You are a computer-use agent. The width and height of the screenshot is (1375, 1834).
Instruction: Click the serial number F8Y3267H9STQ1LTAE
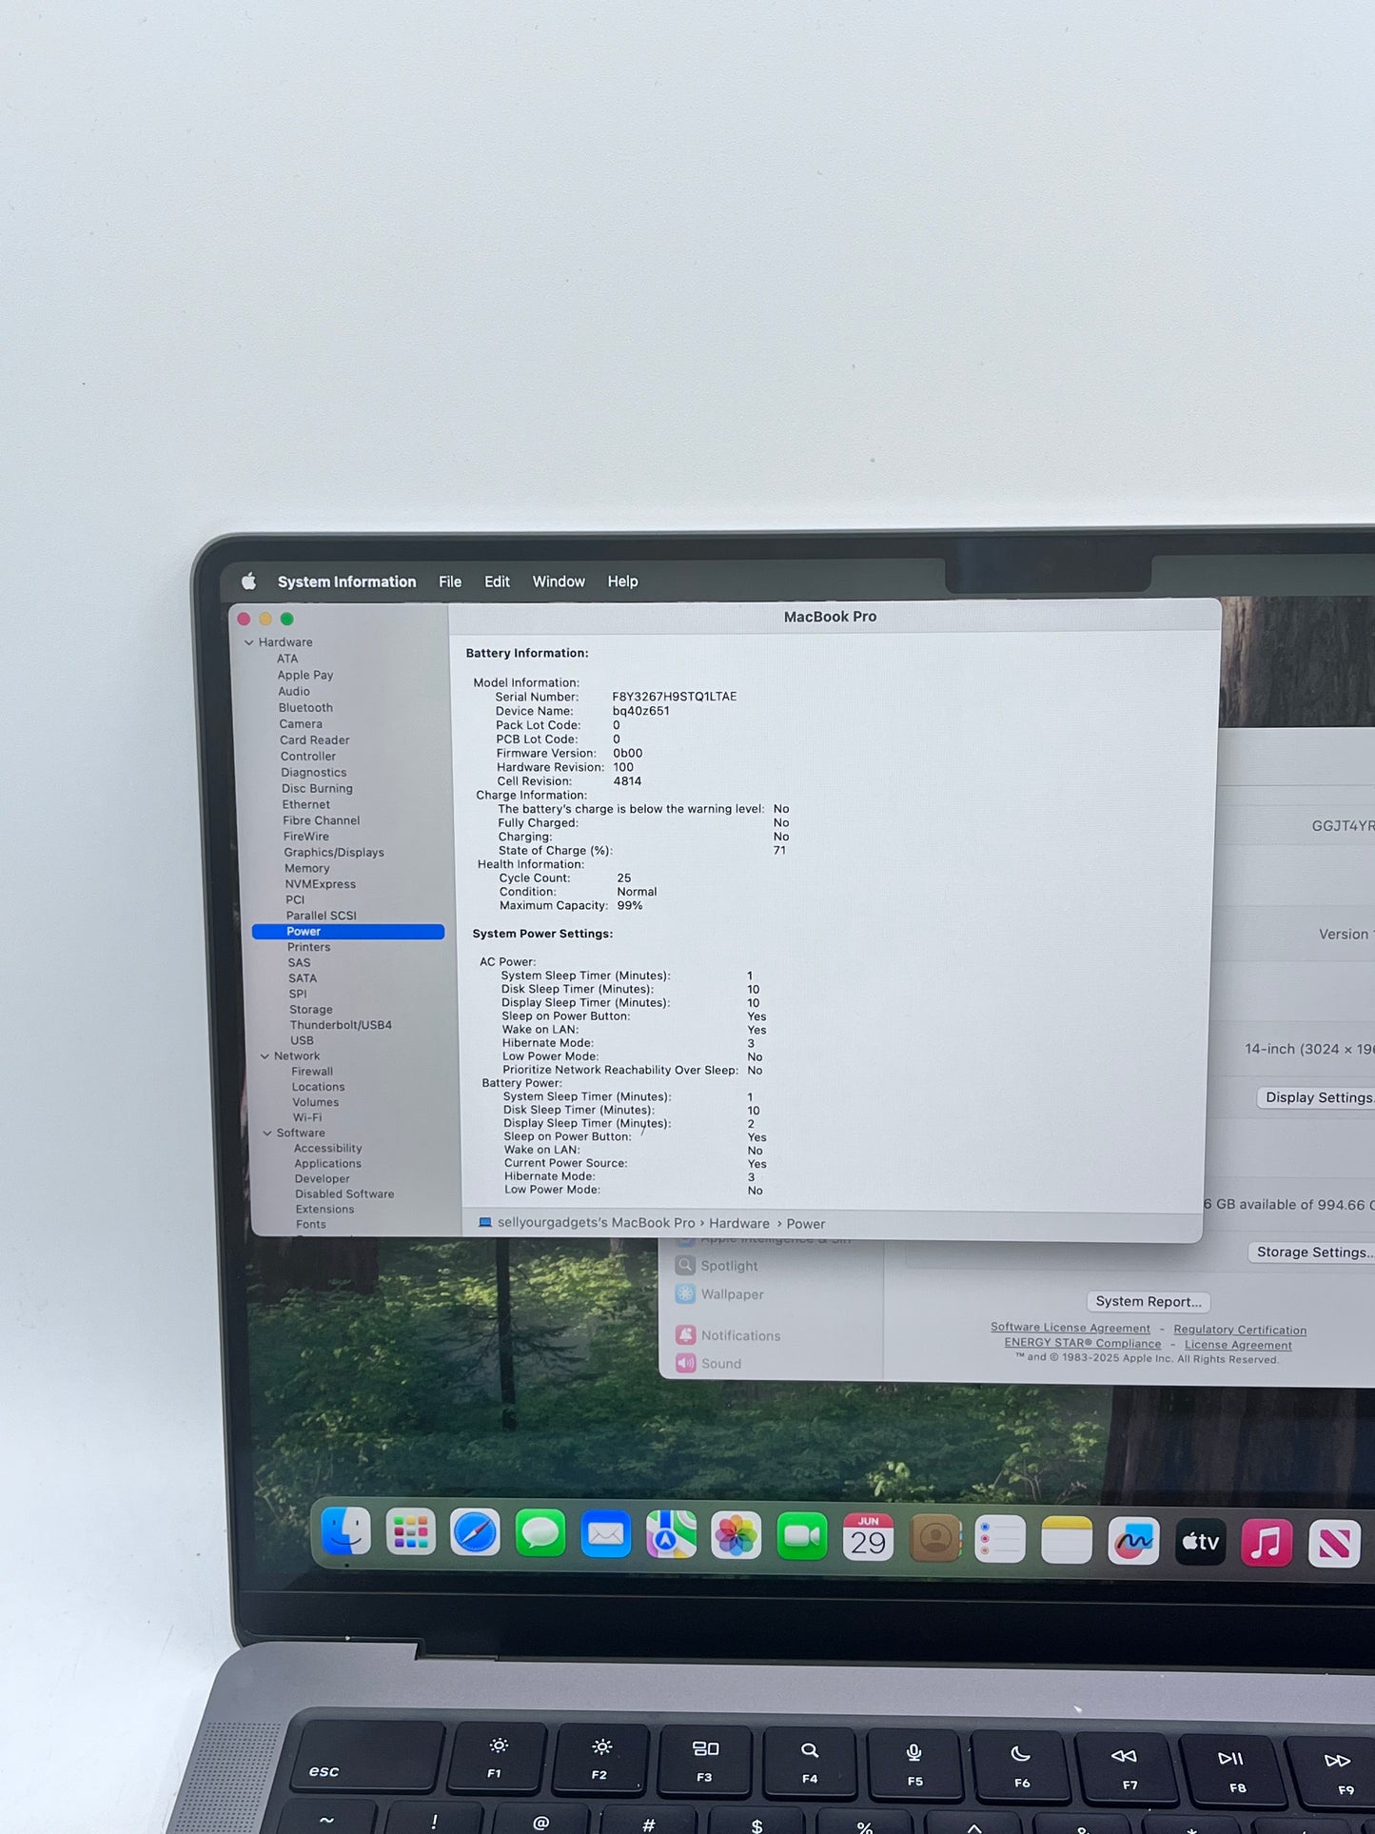(675, 697)
